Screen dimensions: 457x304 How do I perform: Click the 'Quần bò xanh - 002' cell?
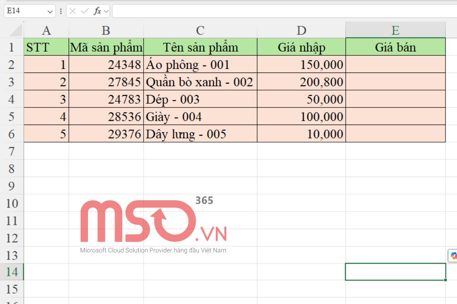pos(200,82)
